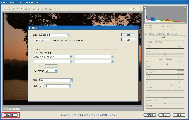Click the quality number input field
This screenshot has height=120, width=189.
point(42,86)
